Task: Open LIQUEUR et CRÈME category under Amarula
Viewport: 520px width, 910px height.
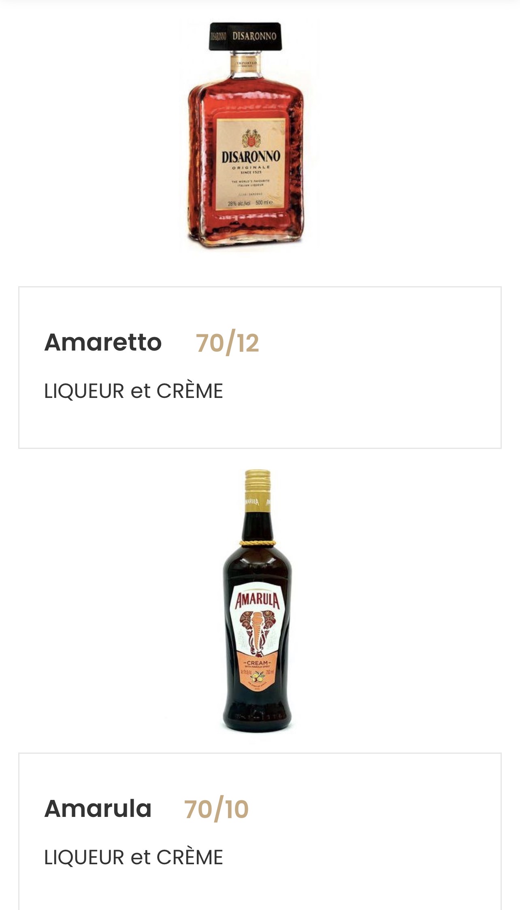Action: (x=133, y=857)
